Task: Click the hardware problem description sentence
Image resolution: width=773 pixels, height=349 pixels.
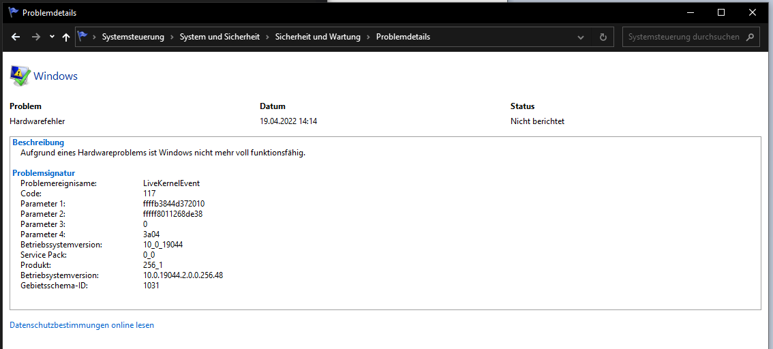Action: tap(163, 153)
